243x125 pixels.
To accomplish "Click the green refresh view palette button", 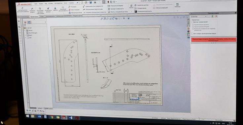I will pos(212,16).
